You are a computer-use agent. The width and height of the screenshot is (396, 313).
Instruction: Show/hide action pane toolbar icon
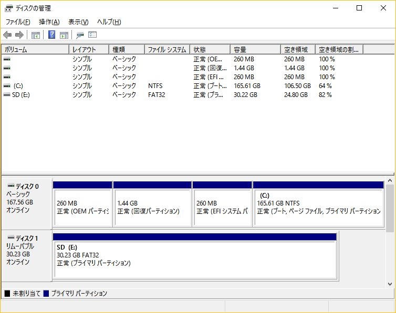pyautogui.click(x=64, y=35)
